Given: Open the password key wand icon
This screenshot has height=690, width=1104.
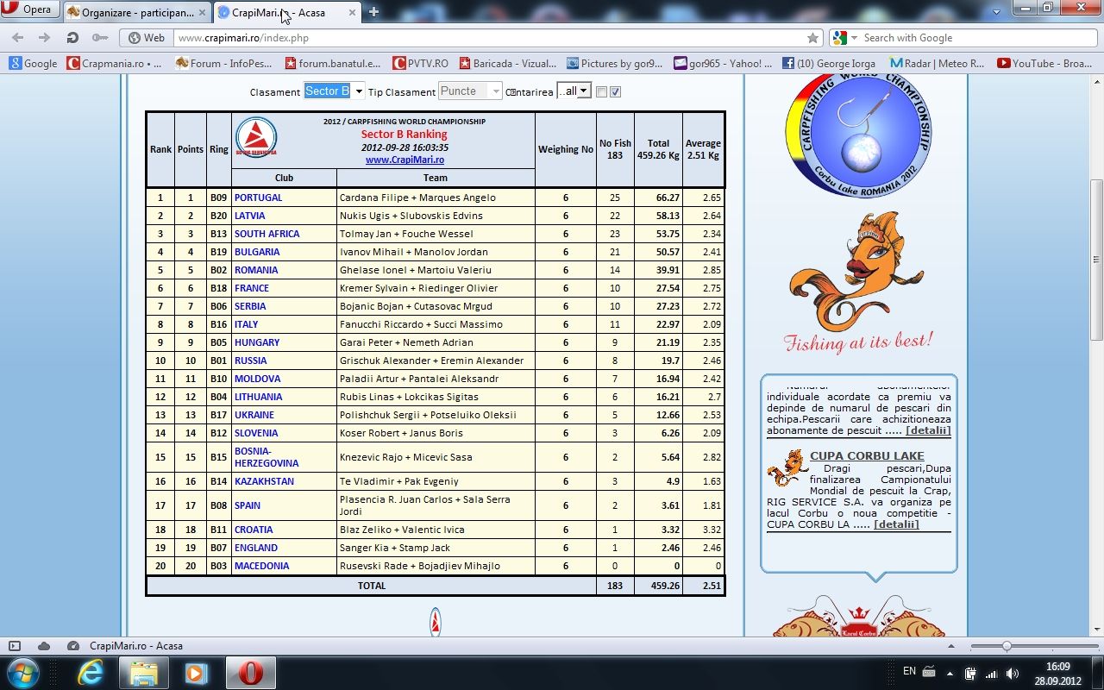Looking at the screenshot, I should tap(100, 38).
